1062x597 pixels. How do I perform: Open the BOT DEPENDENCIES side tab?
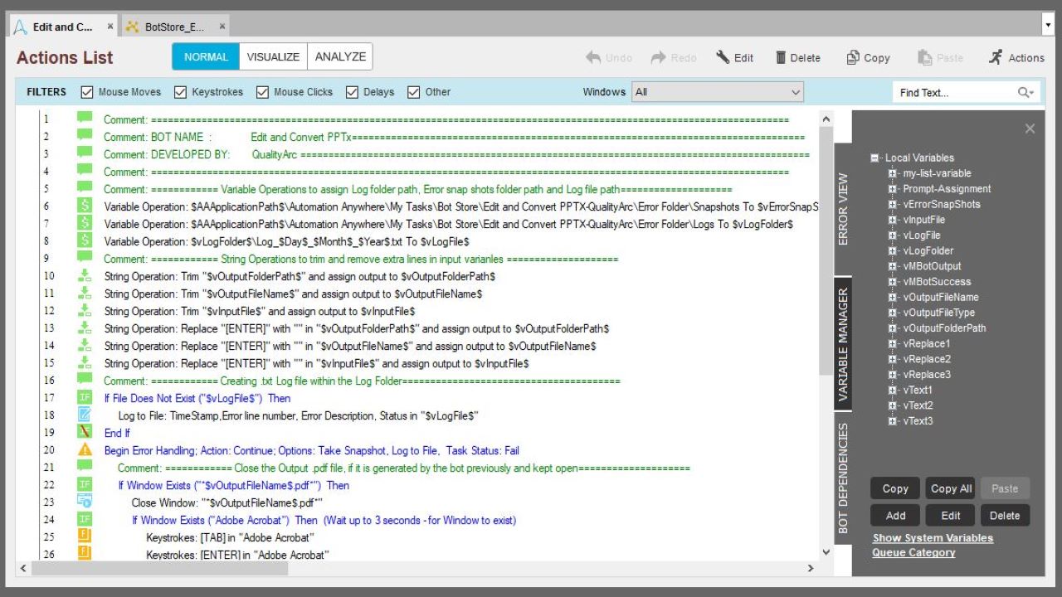pos(843,478)
